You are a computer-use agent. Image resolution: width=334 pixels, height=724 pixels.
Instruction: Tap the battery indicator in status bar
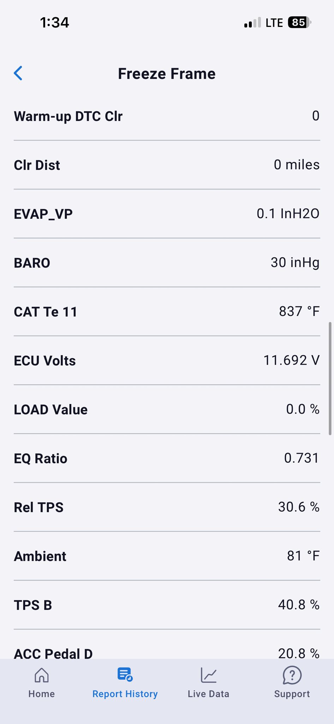click(299, 23)
